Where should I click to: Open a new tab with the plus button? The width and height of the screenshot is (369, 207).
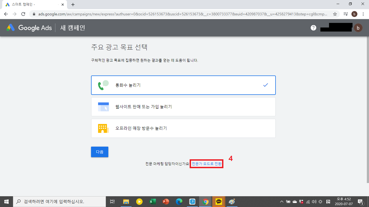(73, 5)
